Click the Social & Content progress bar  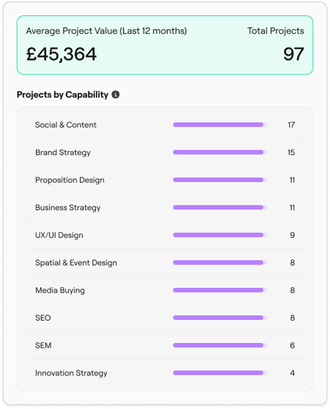point(220,124)
